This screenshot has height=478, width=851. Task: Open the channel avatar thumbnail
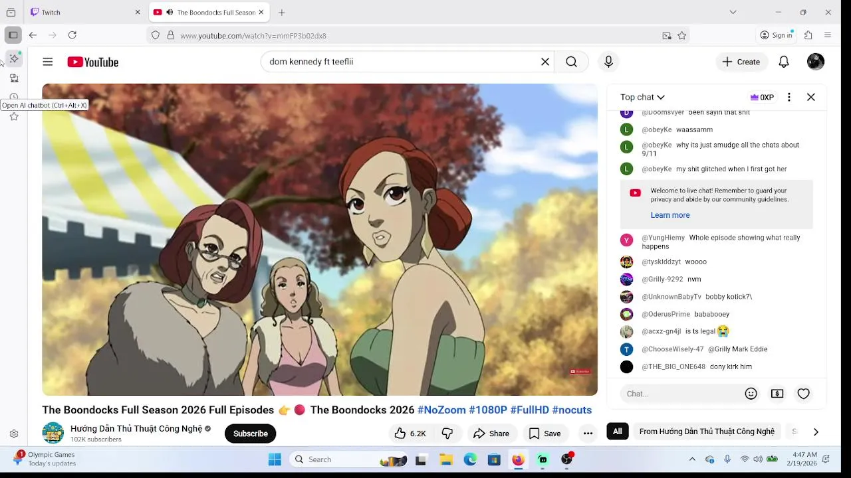[53, 433]
